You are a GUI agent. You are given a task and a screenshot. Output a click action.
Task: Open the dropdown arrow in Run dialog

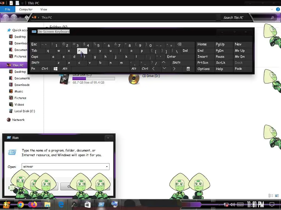pos(107,167)
